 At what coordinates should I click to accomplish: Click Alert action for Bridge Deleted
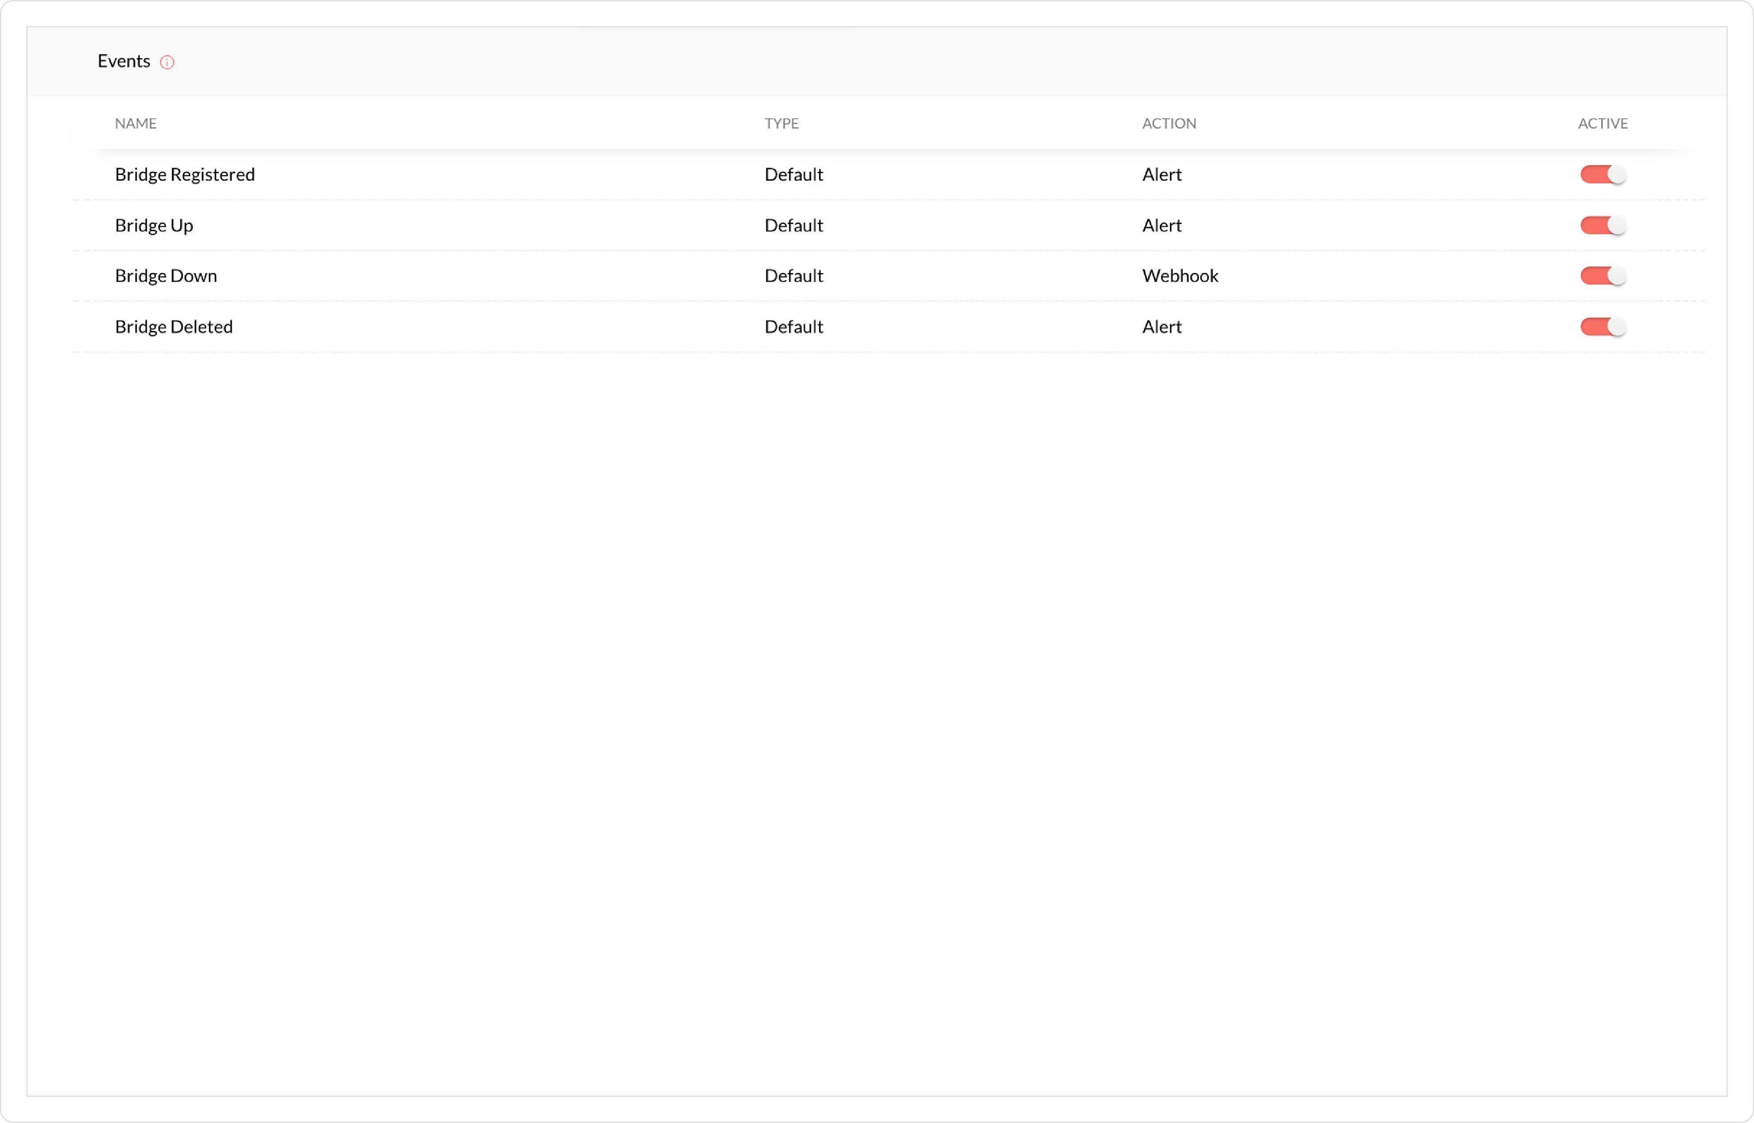1161,327
